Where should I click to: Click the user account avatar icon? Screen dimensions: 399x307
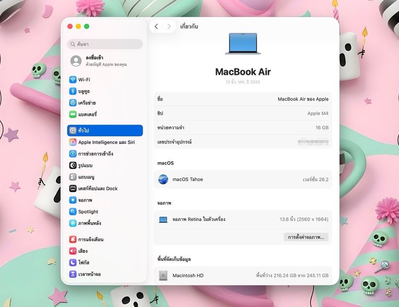pyautogui.click(x=76, y=61)
